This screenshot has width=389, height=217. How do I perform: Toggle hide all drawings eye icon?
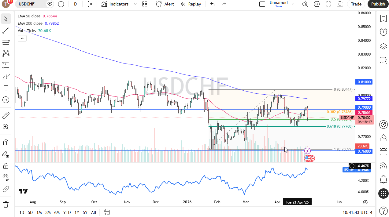(6, 177)
